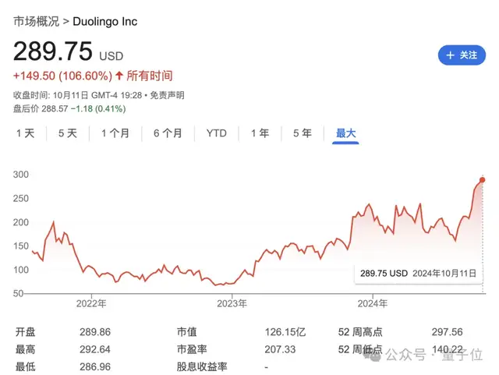This screenshot has height=375, width=499.
Task: Select the YTD tab
Action: click(x=216, y=133)
